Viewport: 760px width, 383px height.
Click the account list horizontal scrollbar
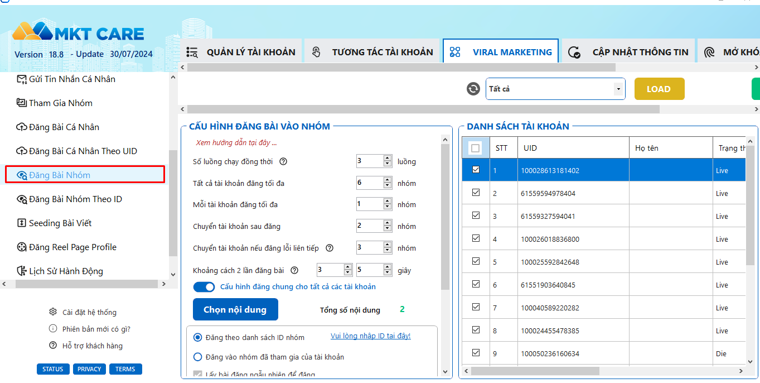coord(534,371)
